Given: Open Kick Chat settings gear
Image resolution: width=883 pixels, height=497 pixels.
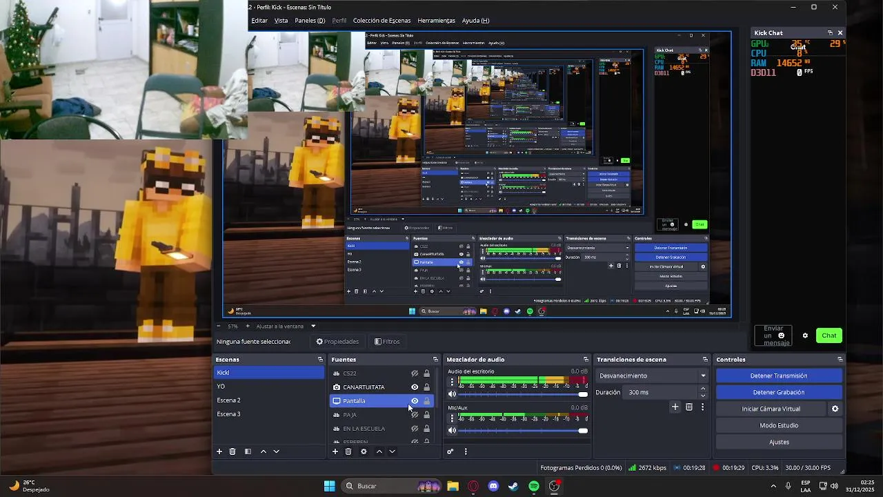Looking at the screenshot, I should point(805,335).
